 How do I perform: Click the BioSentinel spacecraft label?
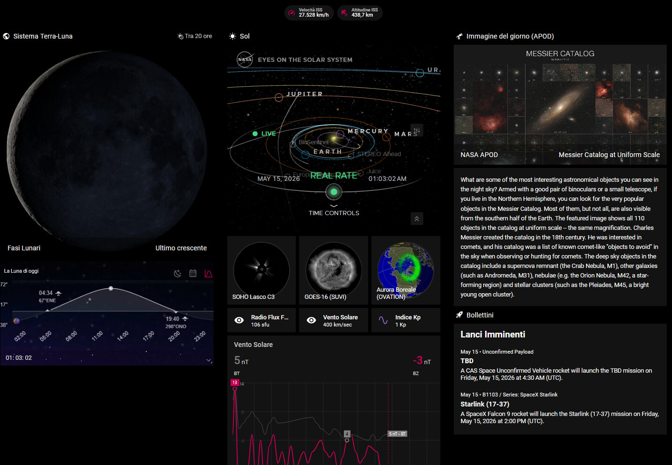click(x=313, y=142)
